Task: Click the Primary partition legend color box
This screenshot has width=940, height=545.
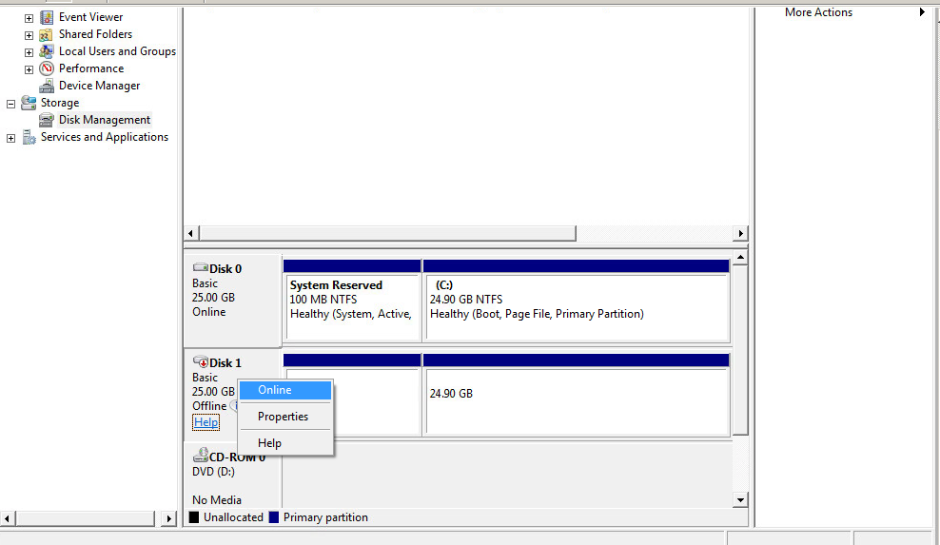Action: pyautogui.click(x=274, y=518)
